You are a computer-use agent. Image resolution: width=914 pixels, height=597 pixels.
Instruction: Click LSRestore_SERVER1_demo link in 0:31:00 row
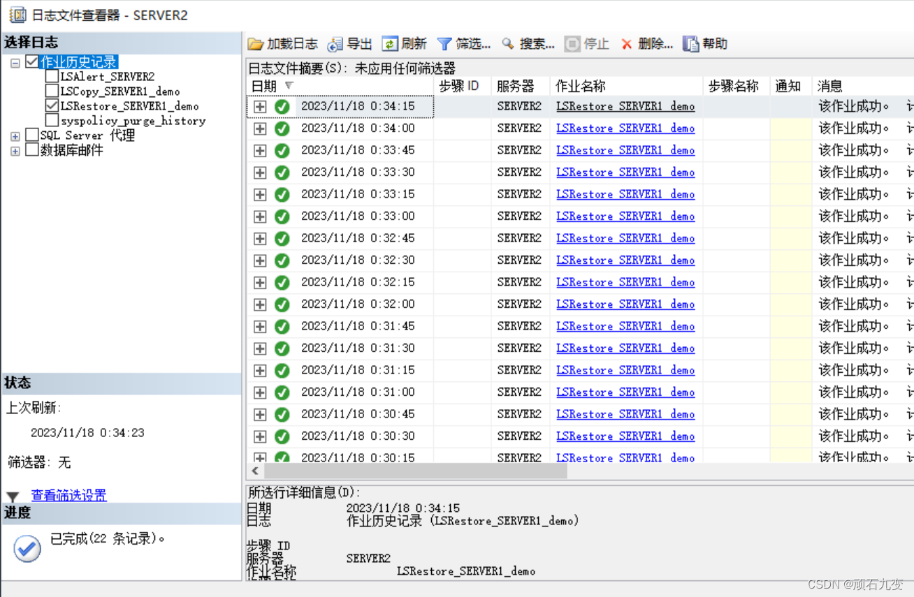click(625, 392)
